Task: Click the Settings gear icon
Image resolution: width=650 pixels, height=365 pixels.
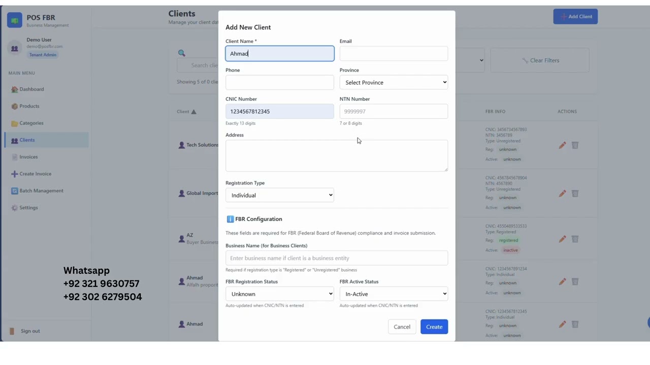Action: click(14, 208)
